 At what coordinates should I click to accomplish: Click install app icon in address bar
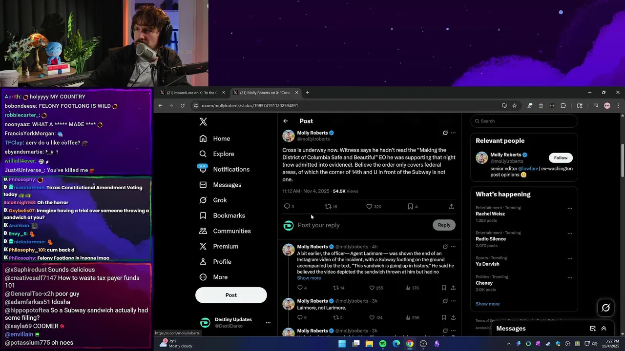pyautogui.click(x=504, y=105)
